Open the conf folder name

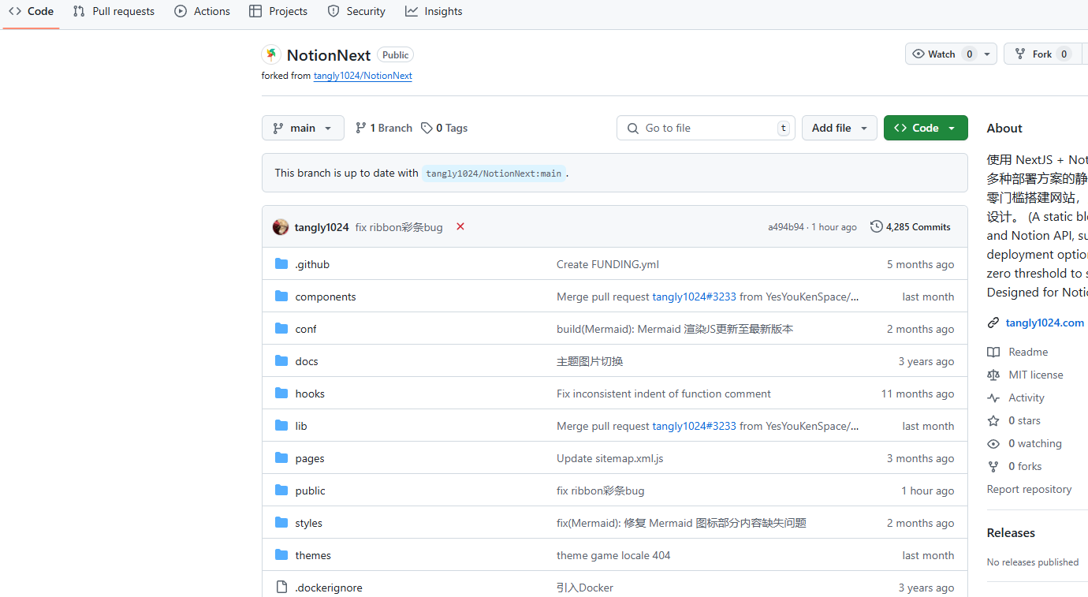306,329
